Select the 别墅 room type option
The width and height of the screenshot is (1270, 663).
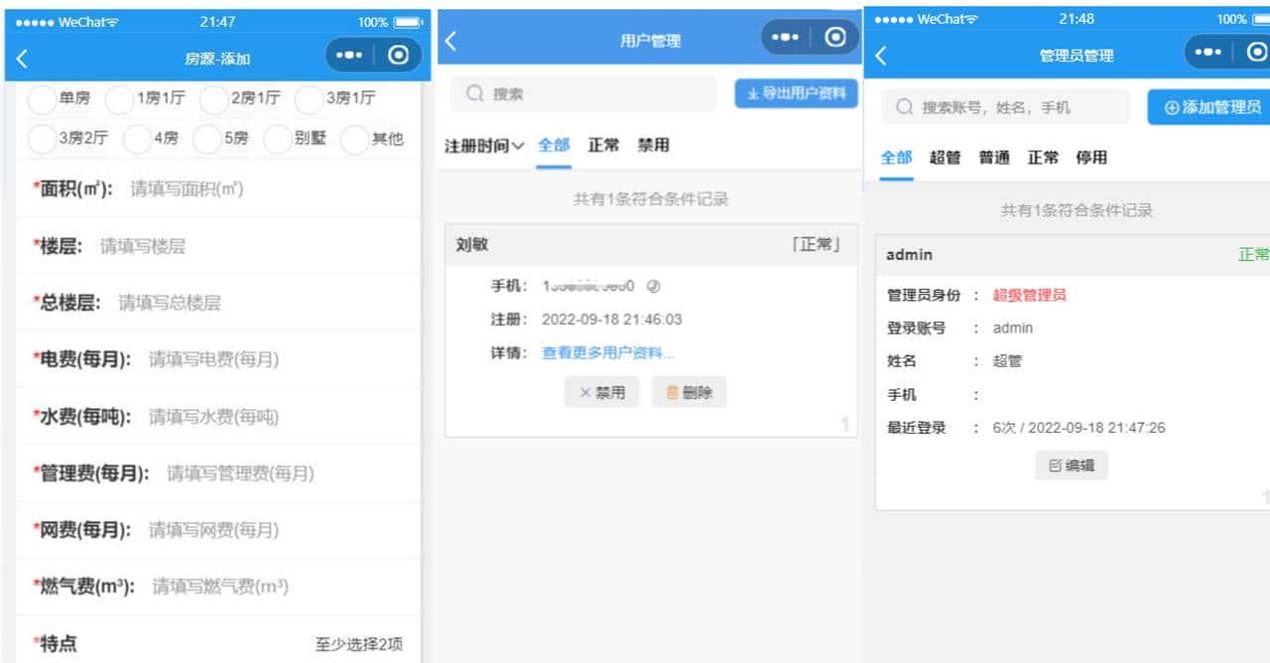(x=293, y=139)
